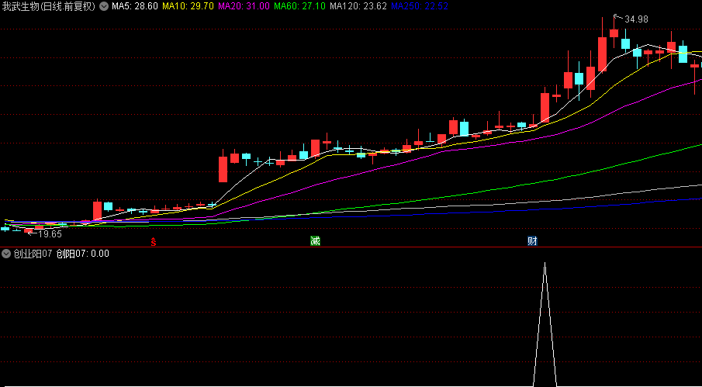Click the 创阳07: 0.00 value label
The image size is (702, 387).
click(83, 254)
